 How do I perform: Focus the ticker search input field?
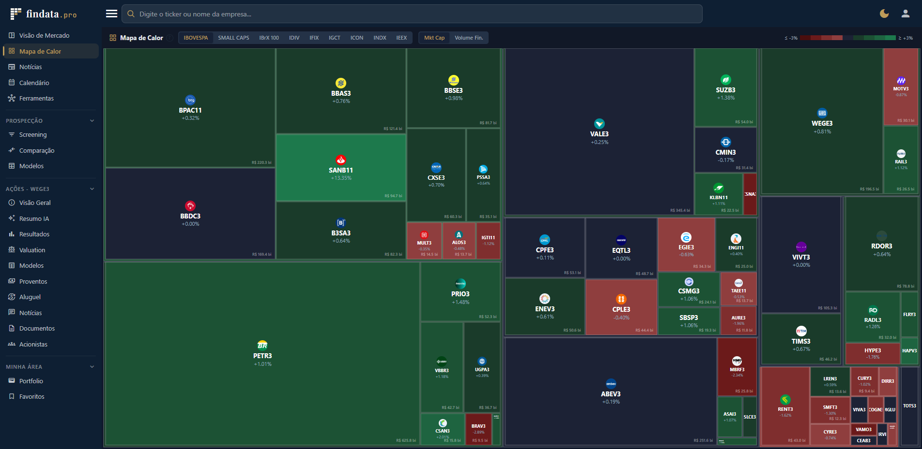click(412, 14)
